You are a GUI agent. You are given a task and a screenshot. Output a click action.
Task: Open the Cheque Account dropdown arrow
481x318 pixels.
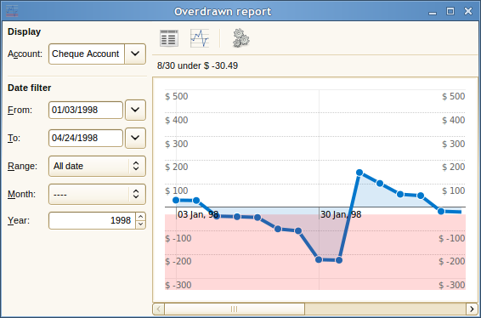[x=135, y=54]
